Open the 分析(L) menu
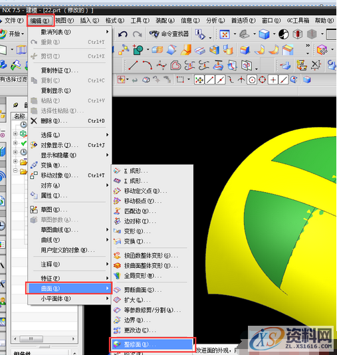 215,21
